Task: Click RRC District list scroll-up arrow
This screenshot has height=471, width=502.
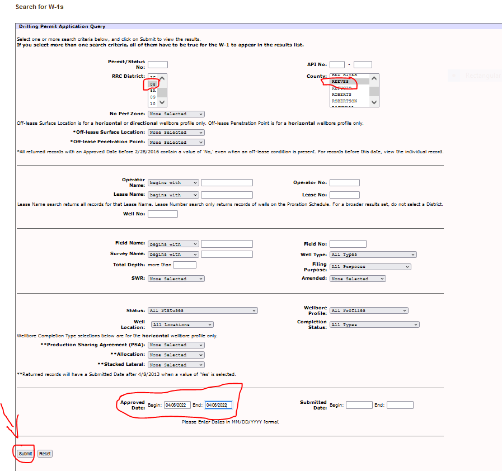Action: click(162, 78)
